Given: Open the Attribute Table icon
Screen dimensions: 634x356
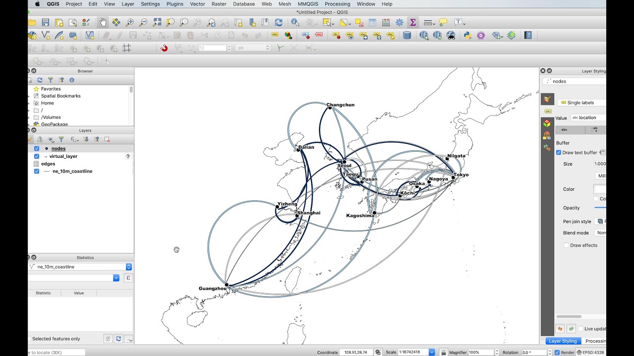Looking at the screenshot, I should coord(372,22).
